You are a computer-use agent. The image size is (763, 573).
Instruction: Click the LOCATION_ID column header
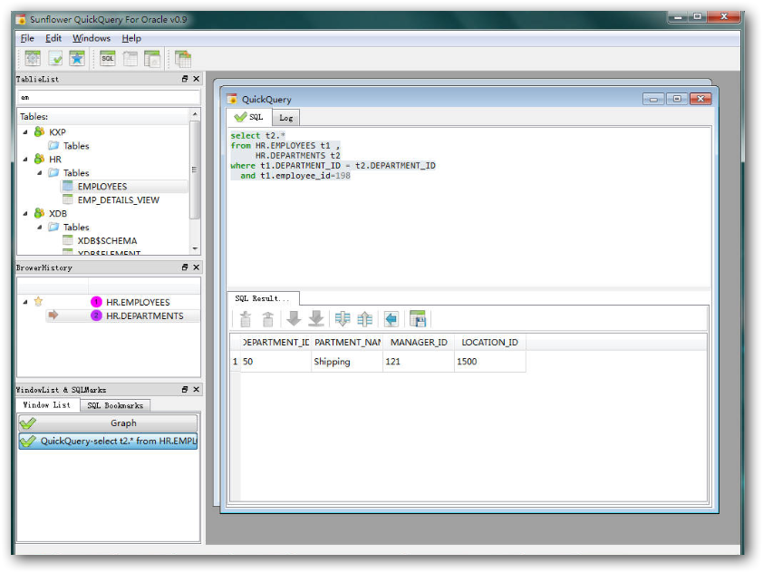[x=489, y=342]
